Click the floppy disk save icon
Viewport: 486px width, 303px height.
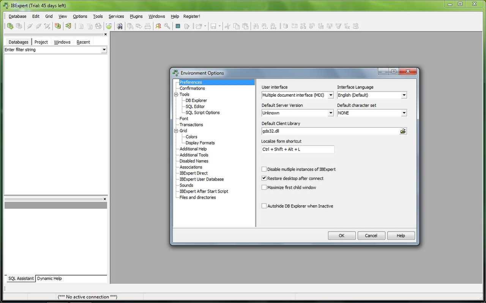pos(213,26)
